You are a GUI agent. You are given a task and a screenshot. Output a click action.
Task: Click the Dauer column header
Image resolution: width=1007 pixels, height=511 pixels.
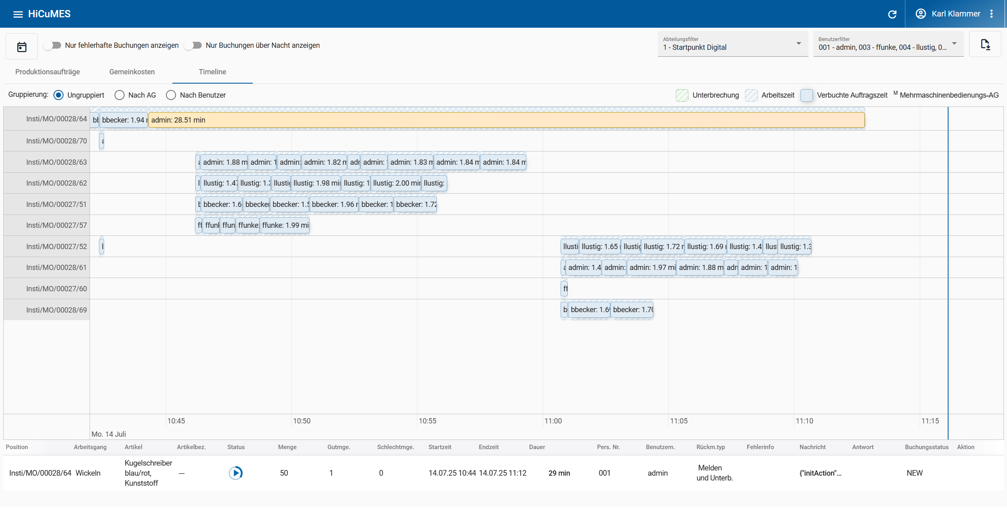537,447
